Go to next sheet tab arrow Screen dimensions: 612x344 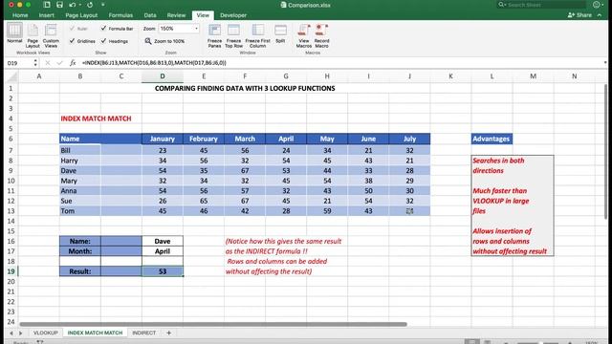(x=20, y=333)
